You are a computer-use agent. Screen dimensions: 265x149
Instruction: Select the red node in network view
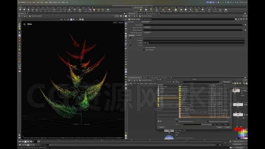point(239,129)
